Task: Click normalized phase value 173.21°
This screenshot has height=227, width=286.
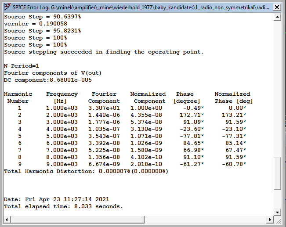Action: [234, 115]
